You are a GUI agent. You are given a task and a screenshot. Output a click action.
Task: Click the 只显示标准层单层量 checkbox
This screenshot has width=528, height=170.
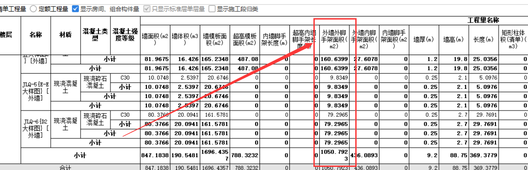147,9
